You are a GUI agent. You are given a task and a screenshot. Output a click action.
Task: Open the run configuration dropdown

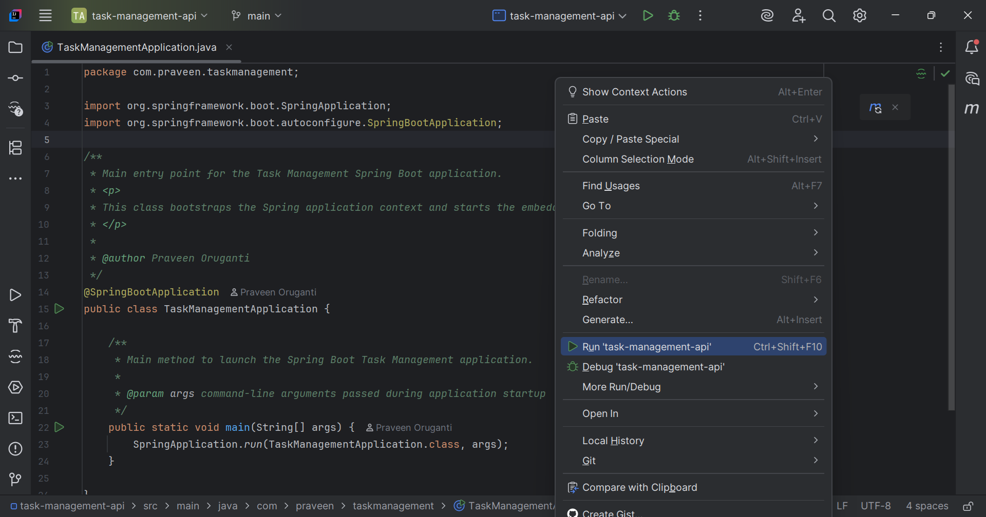pos(559,16)
